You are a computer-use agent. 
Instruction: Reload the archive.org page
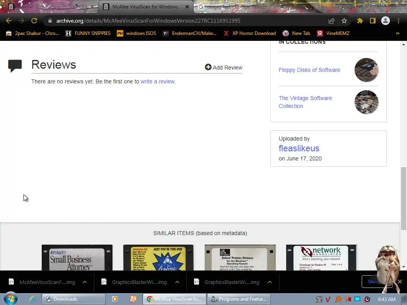tap(34, 21)
